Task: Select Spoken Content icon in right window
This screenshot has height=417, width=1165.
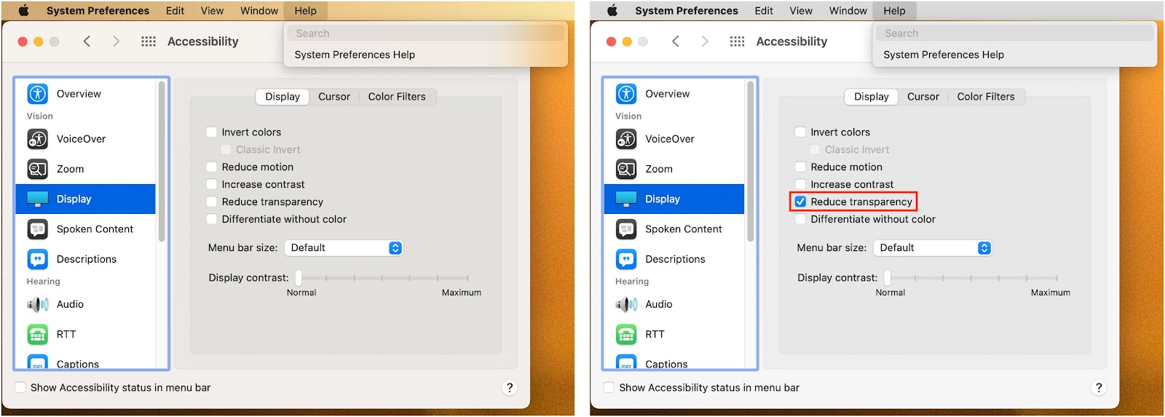Action: tap(626, 229)
